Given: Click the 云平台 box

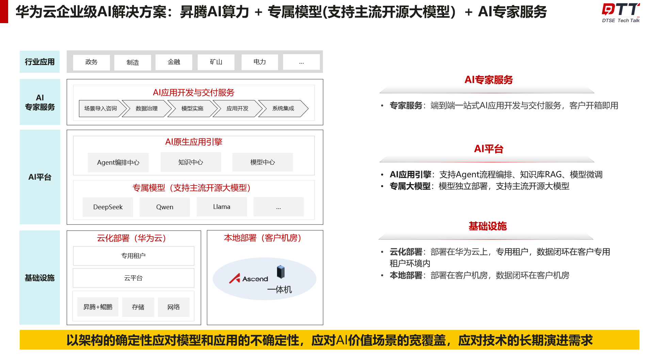Looking at the screenshot, I should point(133,278).
